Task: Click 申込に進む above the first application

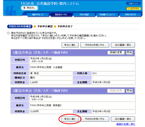Action: [x=70, y=45]
